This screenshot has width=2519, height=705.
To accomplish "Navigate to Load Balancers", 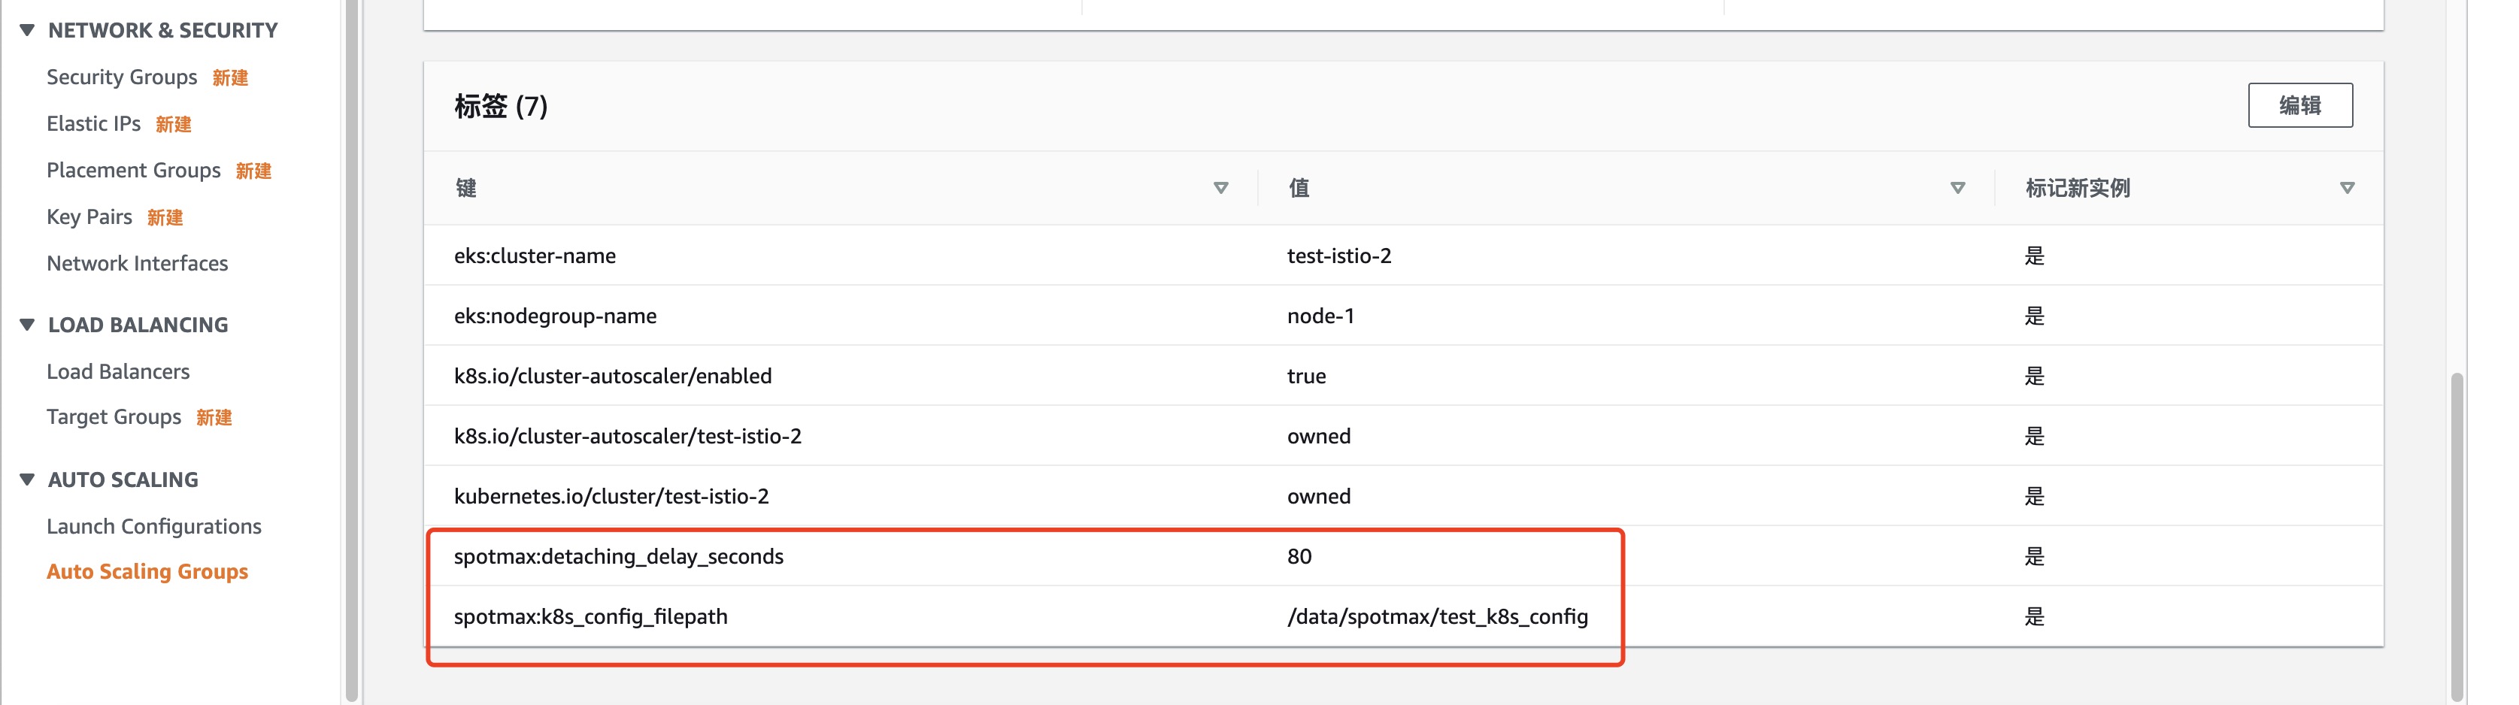I will click(x=118, y=371).
